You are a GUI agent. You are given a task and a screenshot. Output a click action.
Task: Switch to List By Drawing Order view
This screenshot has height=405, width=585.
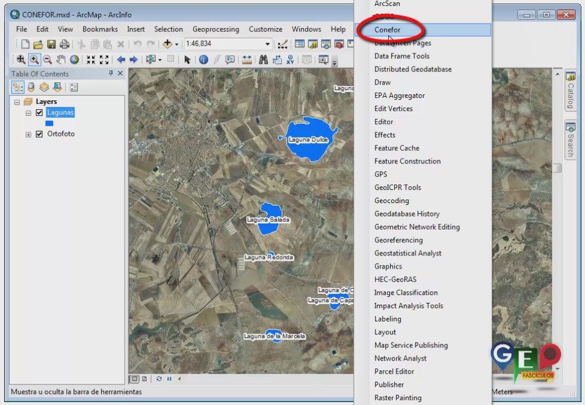coord(18,87)
